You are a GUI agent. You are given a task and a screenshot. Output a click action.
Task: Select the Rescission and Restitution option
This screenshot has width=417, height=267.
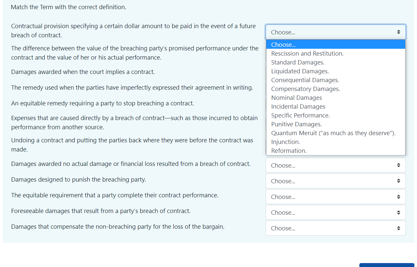pyautogui.click(x=307, y=54)
